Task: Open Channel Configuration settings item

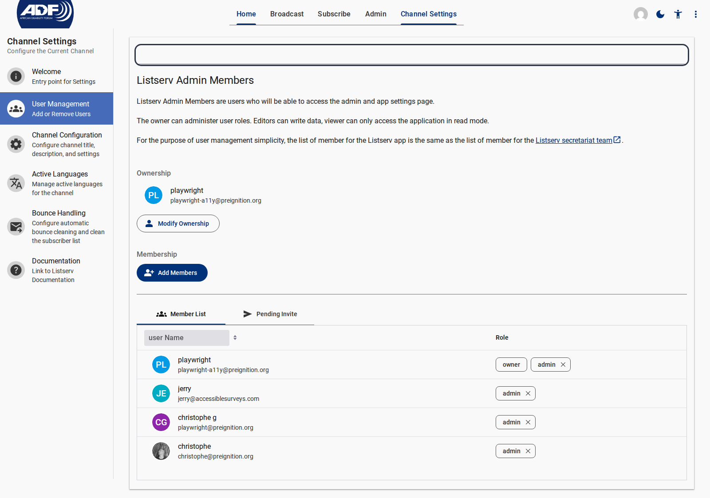Action: pos(57,144)
